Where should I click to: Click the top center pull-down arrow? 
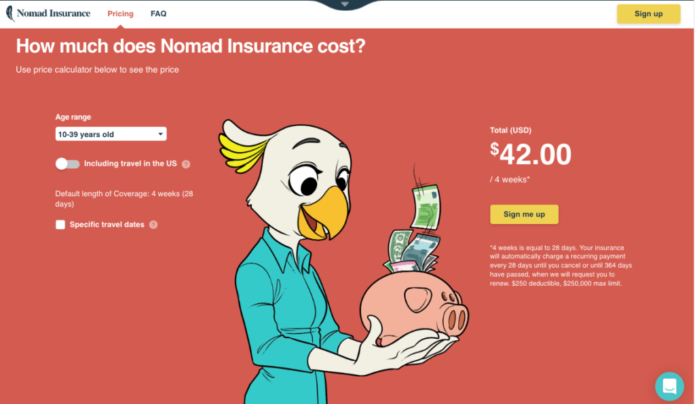(x=345, y=5)
